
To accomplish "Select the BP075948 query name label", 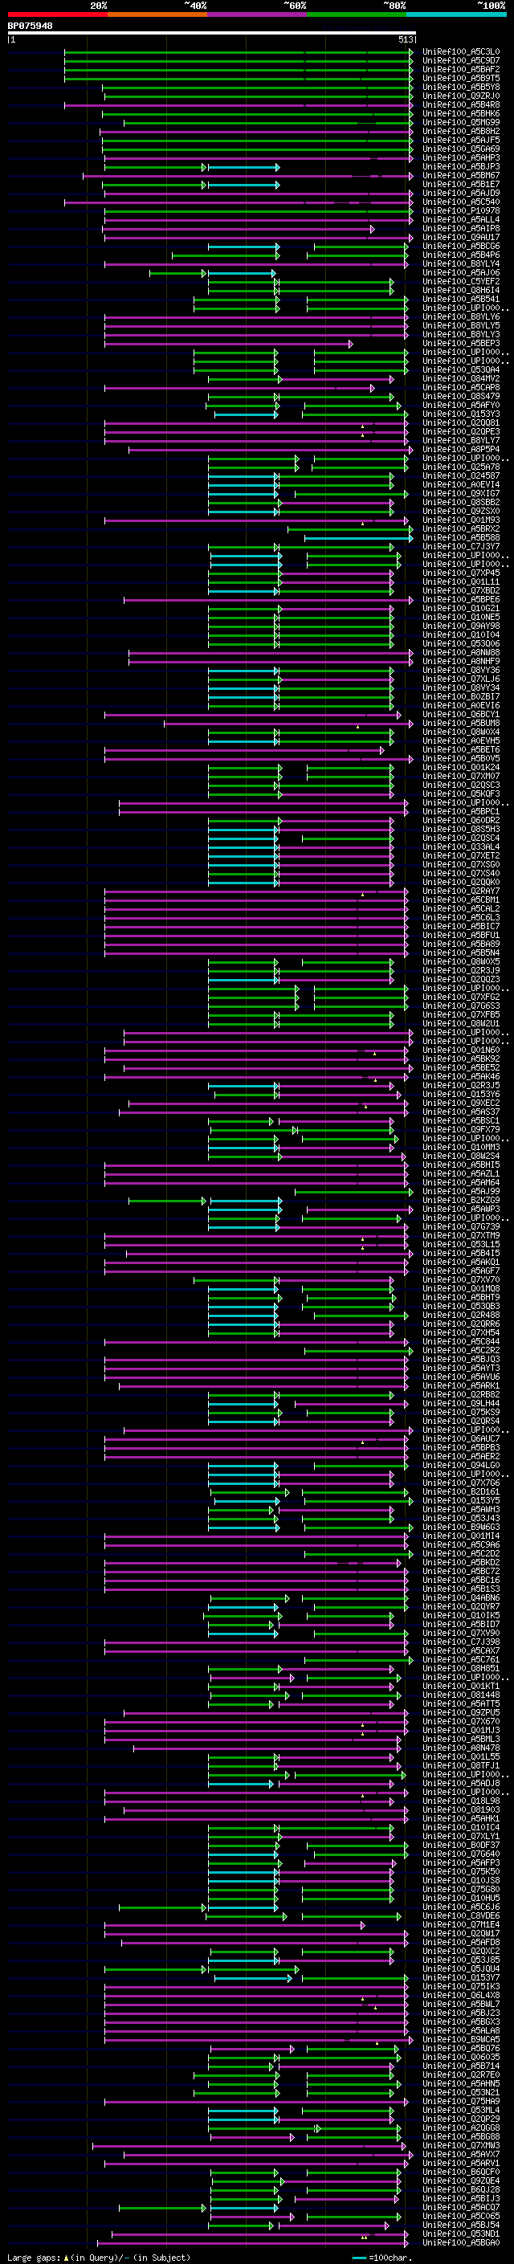I will 30,27.
